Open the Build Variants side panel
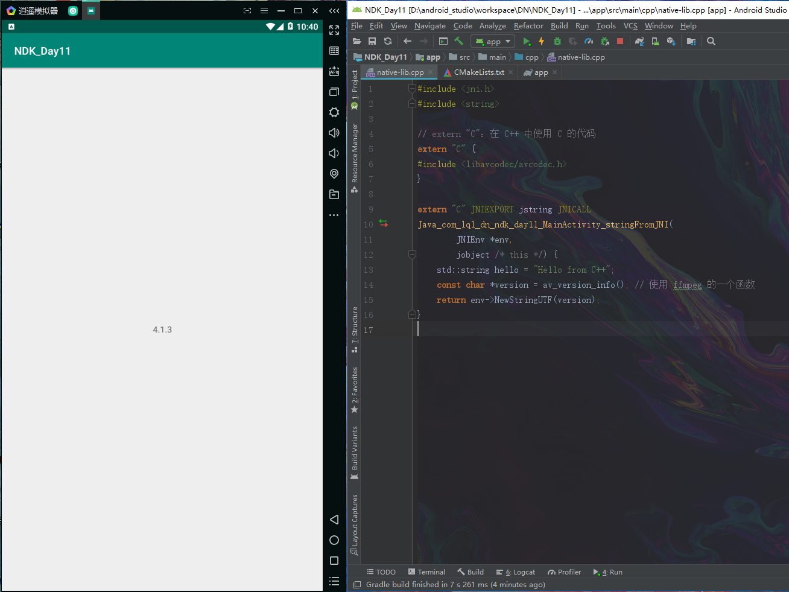This screenshot has height=592, width=789. coord(355,453)
